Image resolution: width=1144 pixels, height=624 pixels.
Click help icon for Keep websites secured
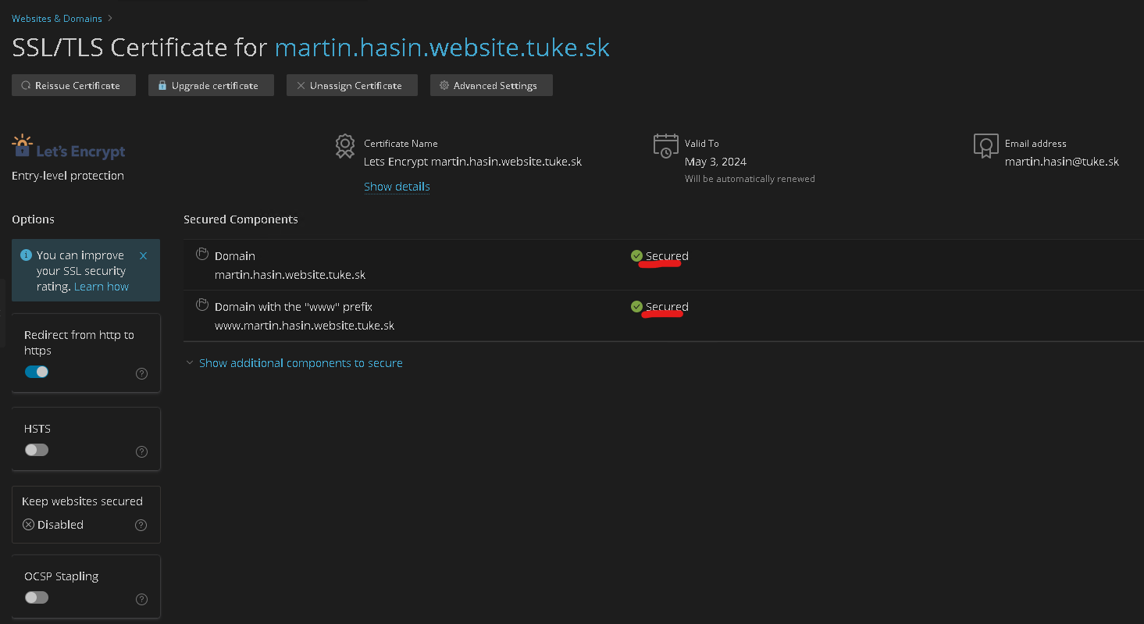point(141,526)
